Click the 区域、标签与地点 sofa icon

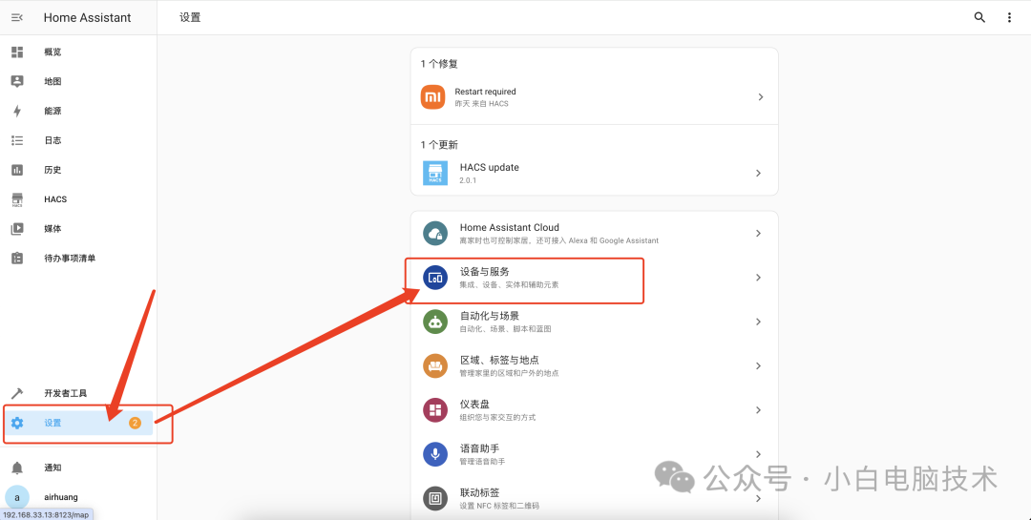tap(435, 365)
